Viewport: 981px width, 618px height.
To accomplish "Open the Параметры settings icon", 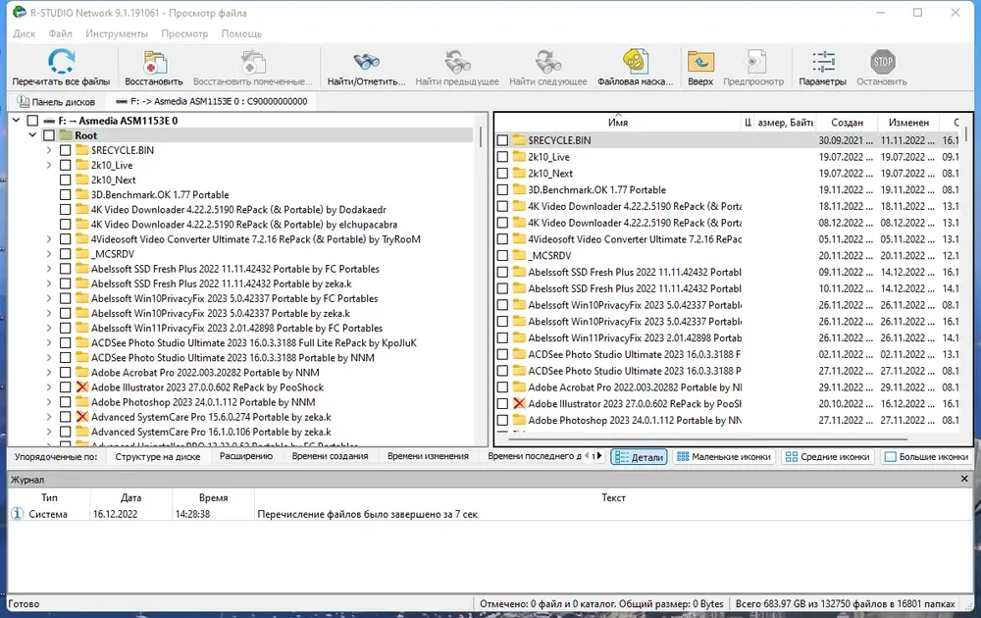I will pos(823,61).
